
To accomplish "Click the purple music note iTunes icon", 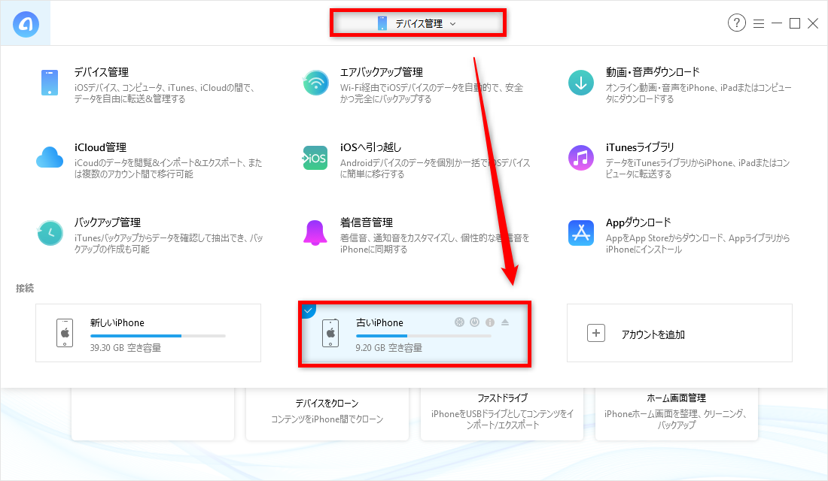I will (x=581, y=159).
